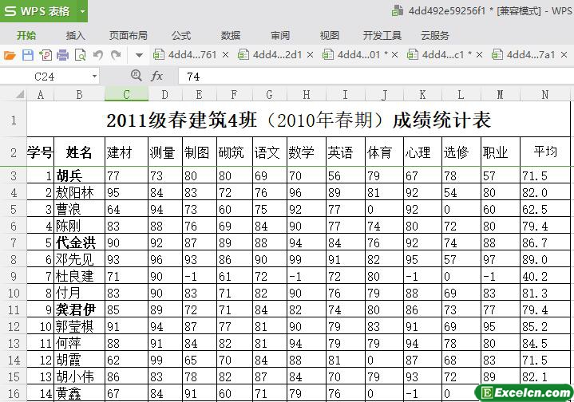Switch to the 插入 ribbon tab
574x402 pixels.
(75, 35)
